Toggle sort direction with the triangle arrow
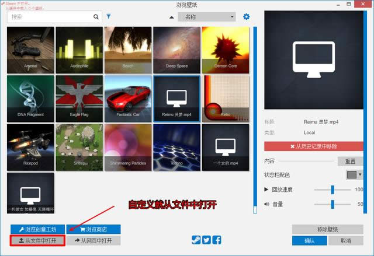 click(x=172, y=17)
